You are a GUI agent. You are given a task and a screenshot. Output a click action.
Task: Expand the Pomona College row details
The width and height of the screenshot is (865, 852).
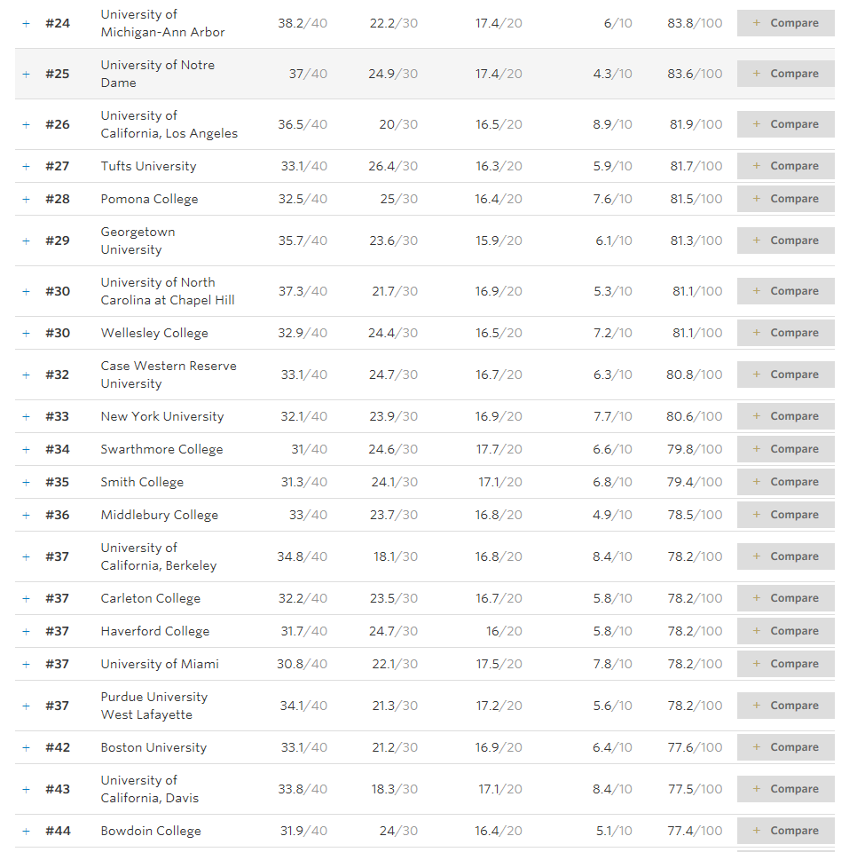pos(26,199)
